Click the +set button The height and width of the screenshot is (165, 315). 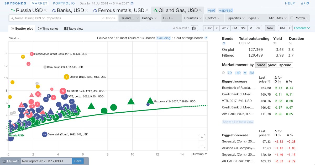tap(211, 10)
